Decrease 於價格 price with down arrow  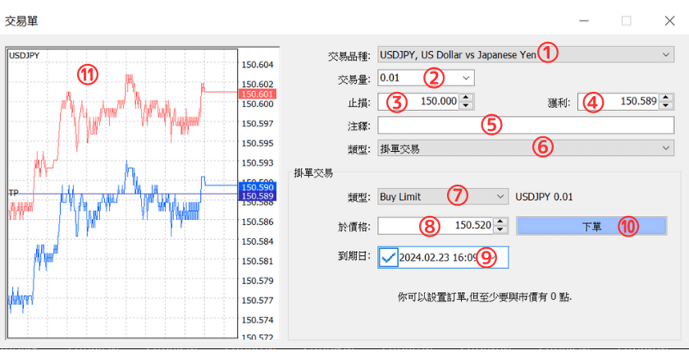click(500, 230)
